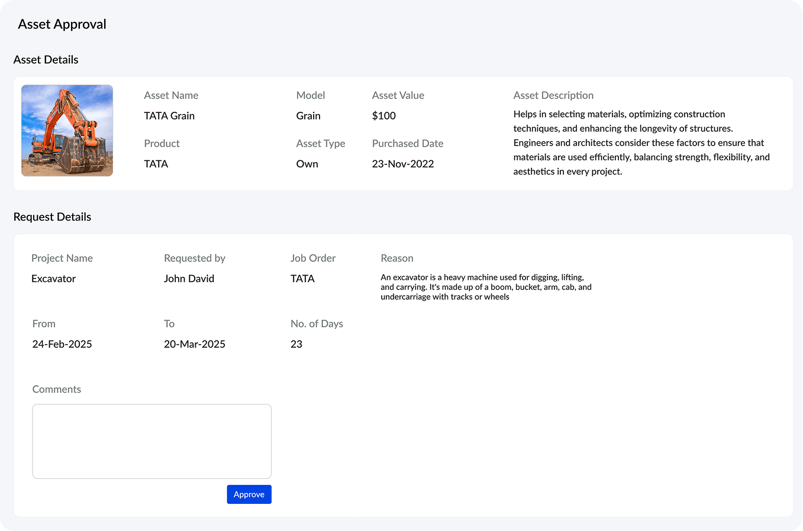Select the Asset Value $100
The height and width of the screenshot is (531, 803).
pos(383,115)
